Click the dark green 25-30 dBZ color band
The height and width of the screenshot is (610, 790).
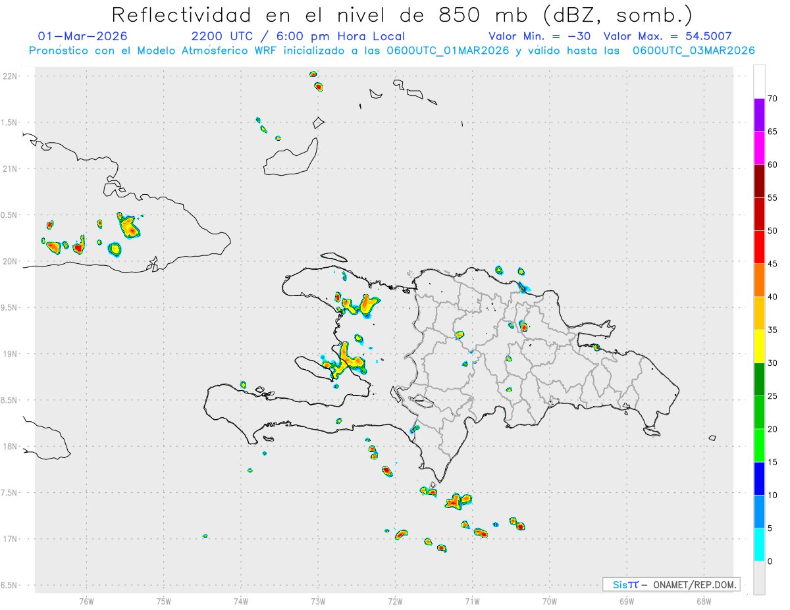[x=759, y=380]
